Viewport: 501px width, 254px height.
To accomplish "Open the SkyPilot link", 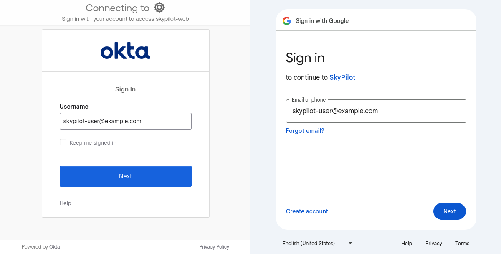I will pos(342,77).
